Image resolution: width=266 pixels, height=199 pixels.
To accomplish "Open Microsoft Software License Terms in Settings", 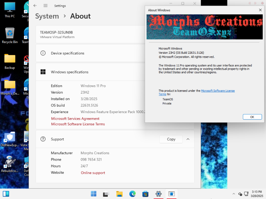I will 78,124.
